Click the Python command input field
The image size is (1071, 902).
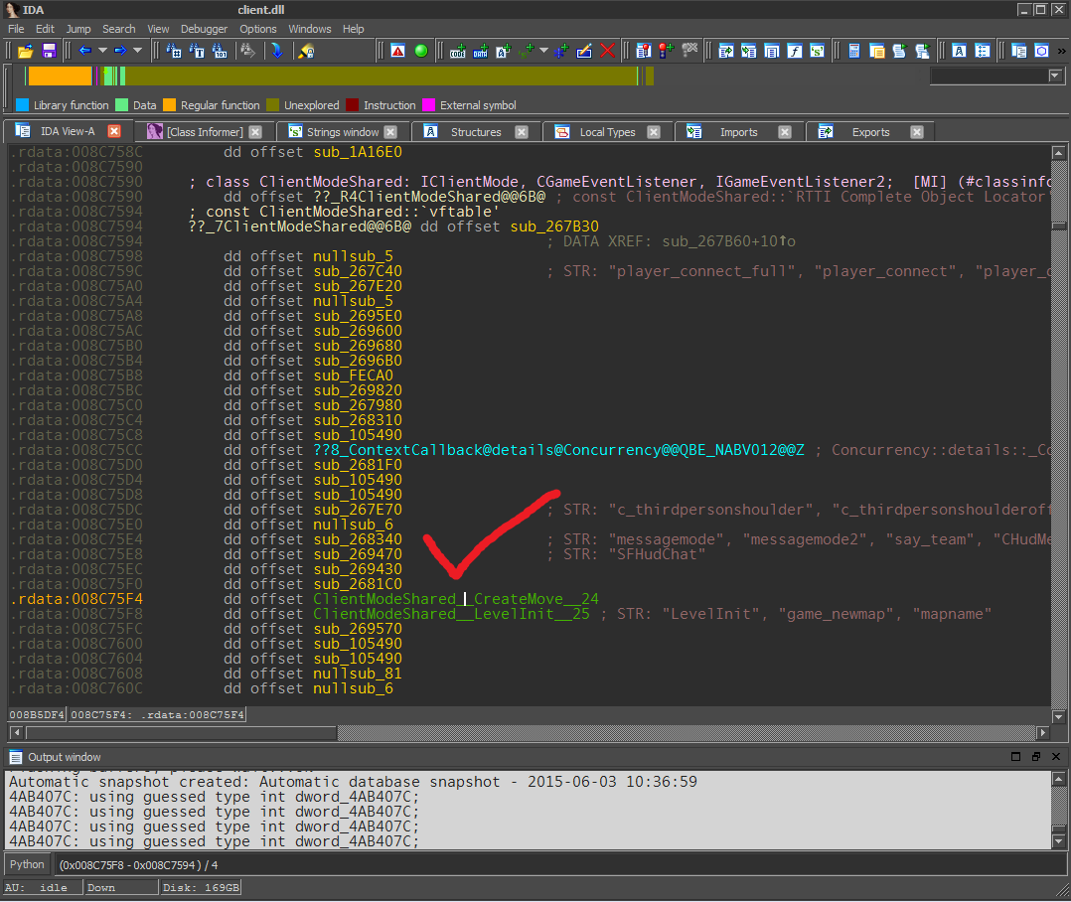click(x=559, y=865)
